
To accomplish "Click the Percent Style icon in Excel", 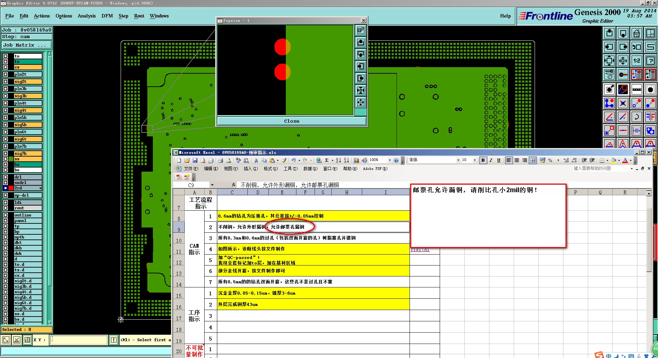I will pos(550,160).
